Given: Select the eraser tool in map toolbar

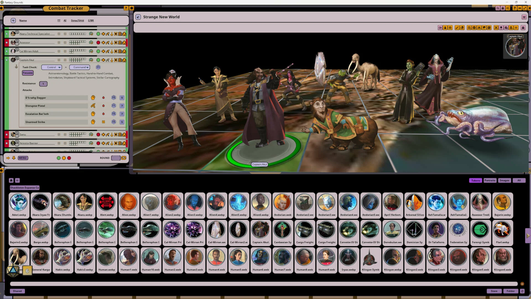Looking at the screenshot, I should click(x=462, y=28).
